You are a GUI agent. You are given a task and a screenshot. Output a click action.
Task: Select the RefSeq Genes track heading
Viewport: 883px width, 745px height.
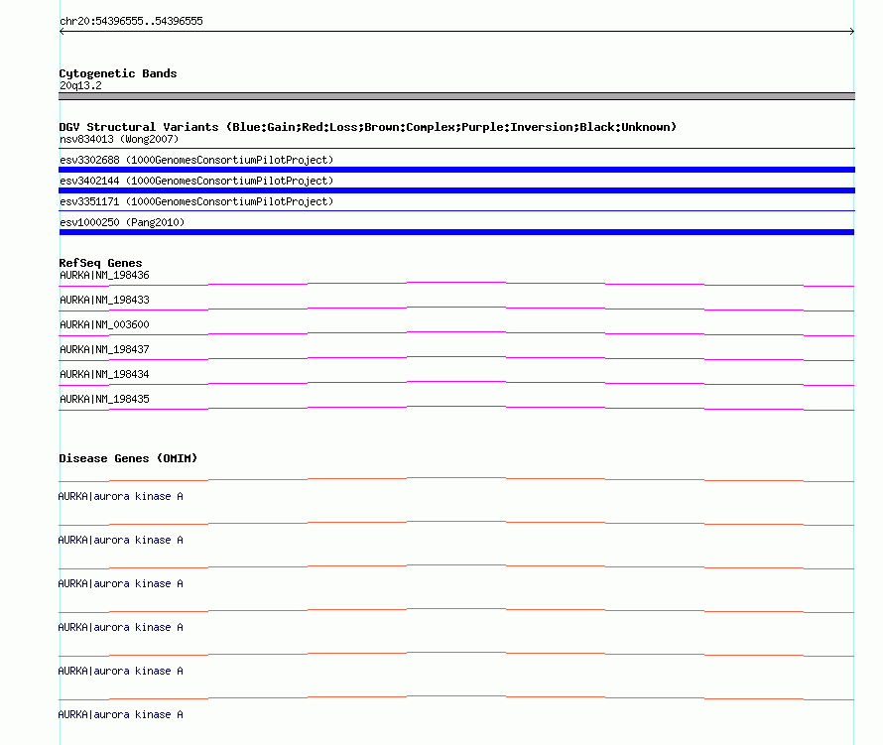100,263
